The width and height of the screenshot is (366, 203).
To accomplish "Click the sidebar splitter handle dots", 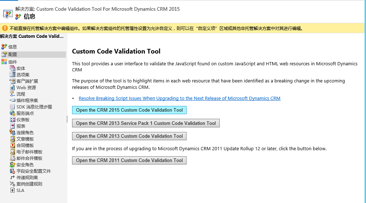I will (x=67, y=119).
